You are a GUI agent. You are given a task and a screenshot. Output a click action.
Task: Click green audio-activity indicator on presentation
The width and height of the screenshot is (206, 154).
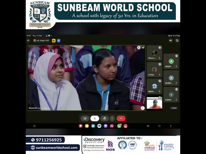[143, 47]
